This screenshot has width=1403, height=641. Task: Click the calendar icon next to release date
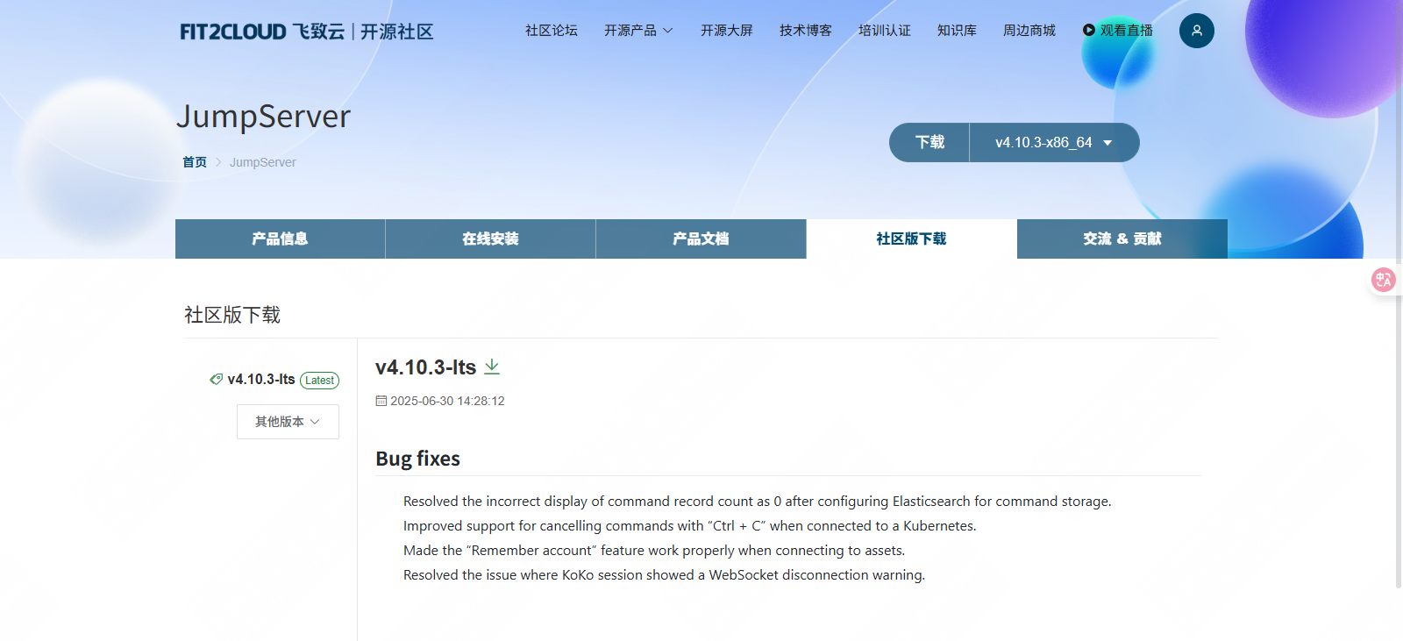tap(381, 401)
